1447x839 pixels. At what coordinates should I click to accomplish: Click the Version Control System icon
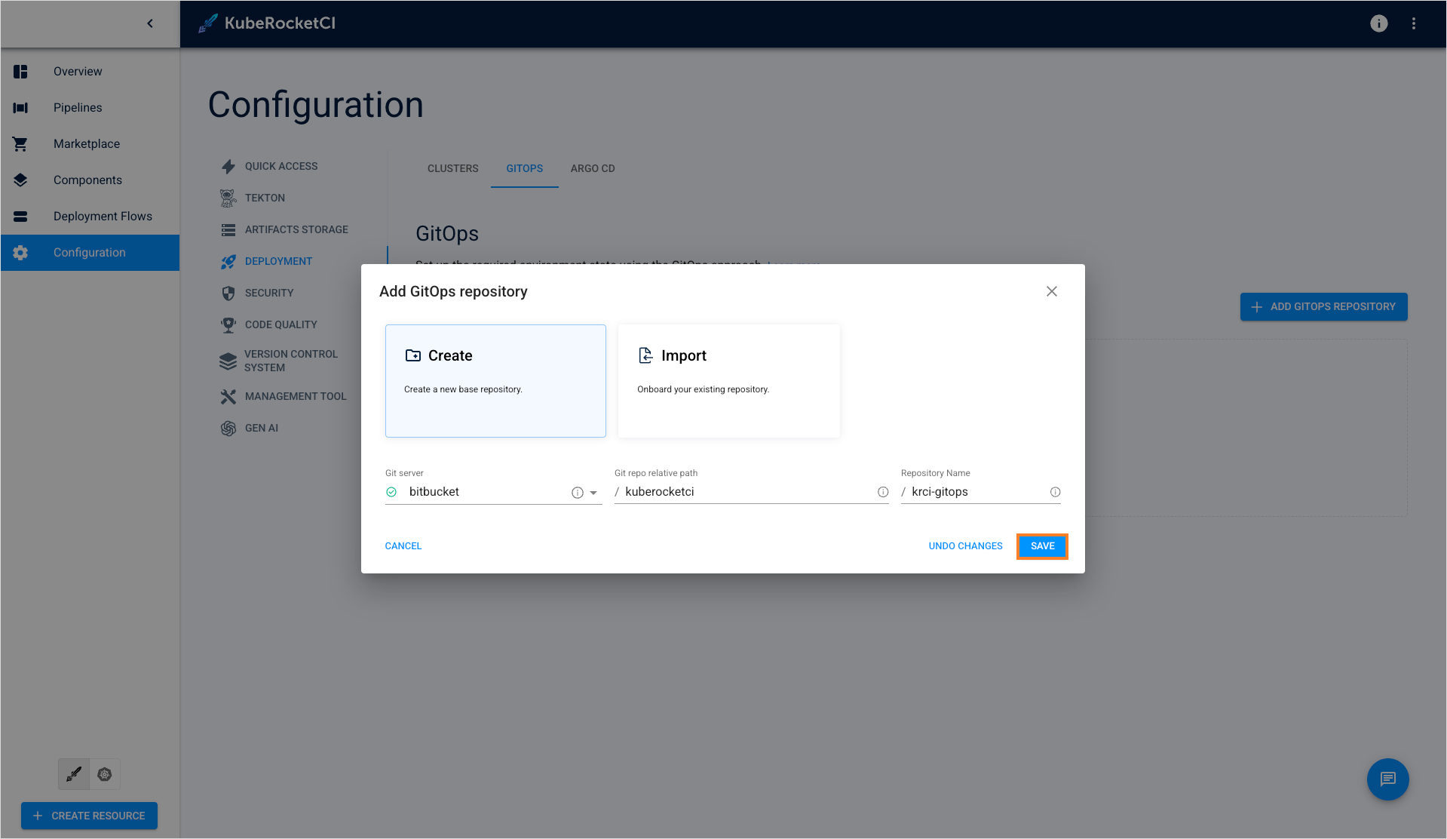point(228,361)
